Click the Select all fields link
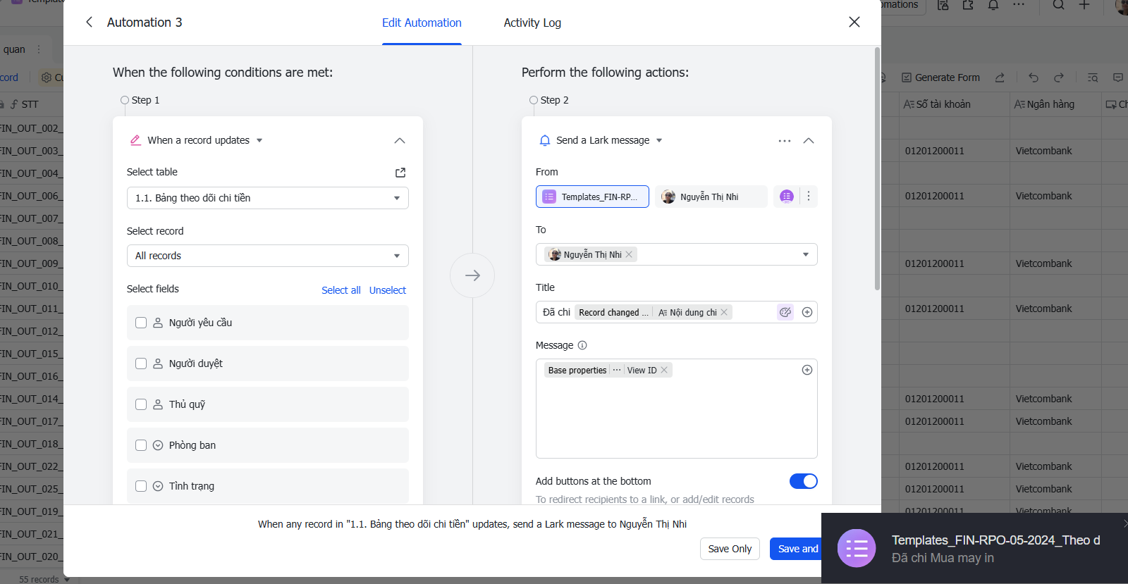Image resolution: width=1128 pixels, height=584 pixels. tap(341, 290)
